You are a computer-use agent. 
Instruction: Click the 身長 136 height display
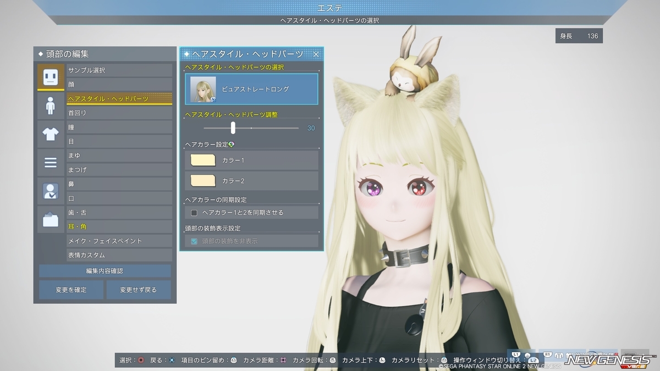coord(579,36)
